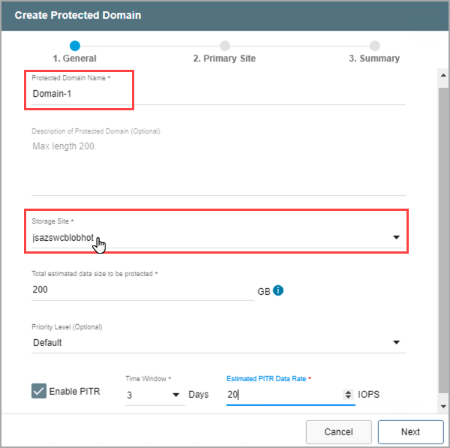Go to the 1. General step label
The image size is (450, 448).
point(74,59)
